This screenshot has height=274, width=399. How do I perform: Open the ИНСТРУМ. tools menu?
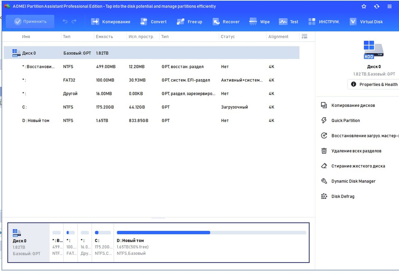(324, 22)
